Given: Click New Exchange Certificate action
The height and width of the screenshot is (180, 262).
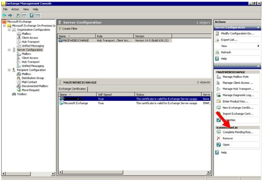Looking at the screenshot, I should (237, 108).
